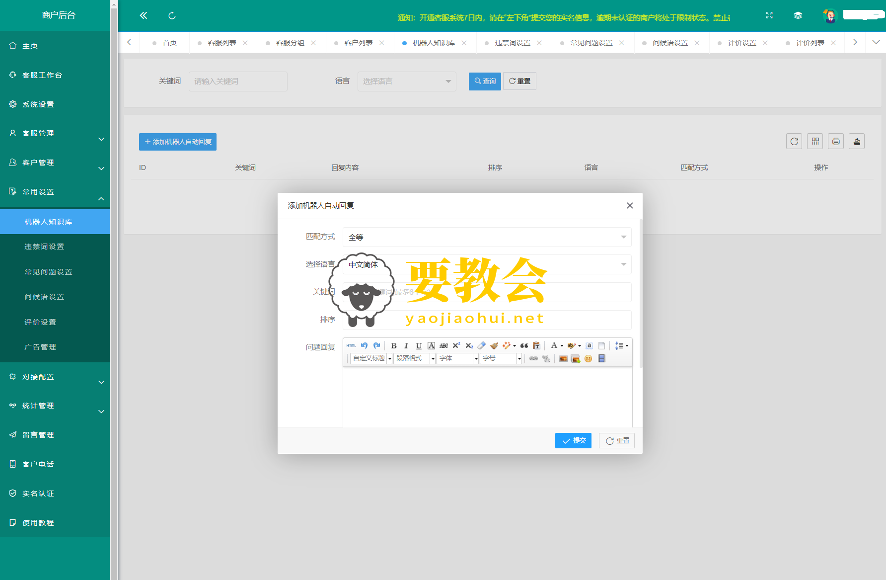Click 添加机器人自动回复 button
The height and width of the screenshot is (580, 886).
[x=178, y=142]
